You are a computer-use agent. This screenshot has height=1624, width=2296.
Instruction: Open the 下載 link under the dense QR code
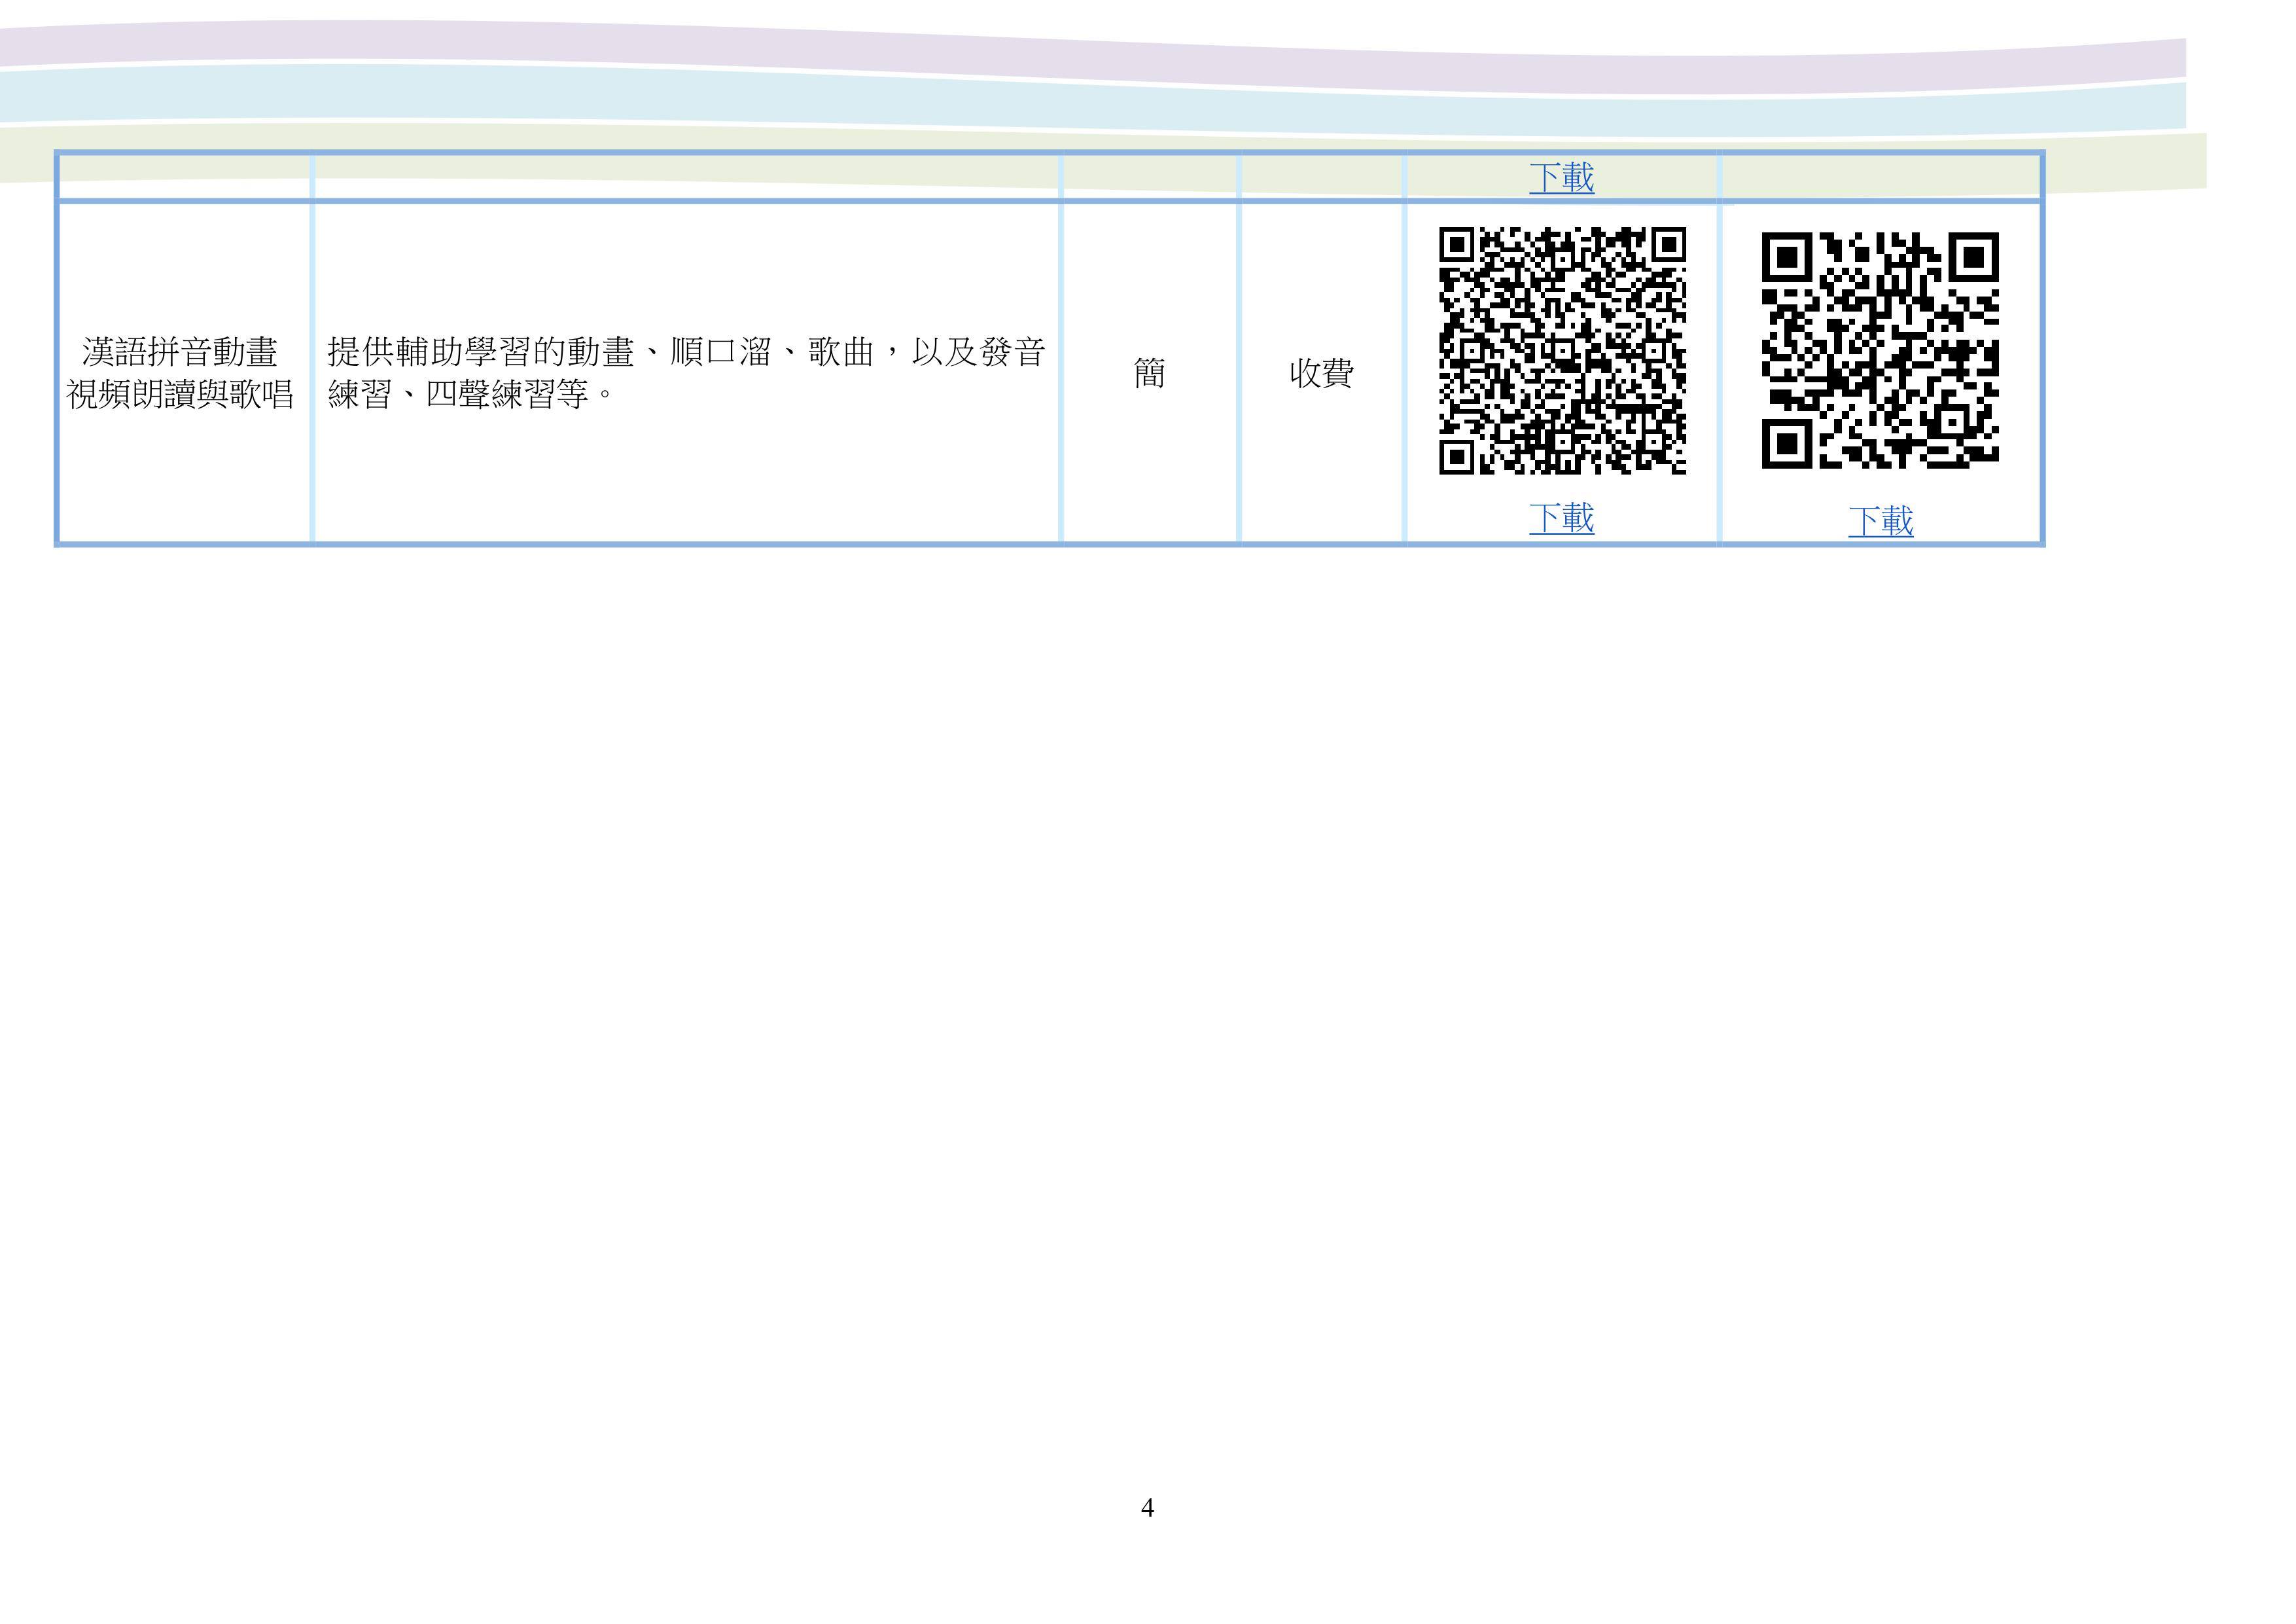(1561, 518)
